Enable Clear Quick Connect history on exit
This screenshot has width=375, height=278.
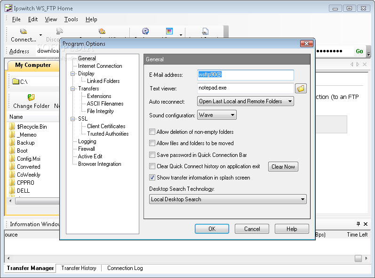(x=152, y=166)
